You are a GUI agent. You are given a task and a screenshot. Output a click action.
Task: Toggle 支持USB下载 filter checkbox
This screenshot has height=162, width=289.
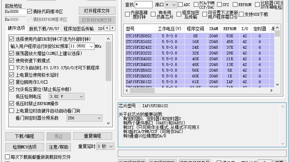pos(241,14)
